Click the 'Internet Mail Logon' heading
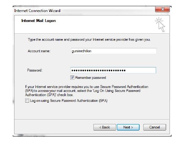 (39, 21)
